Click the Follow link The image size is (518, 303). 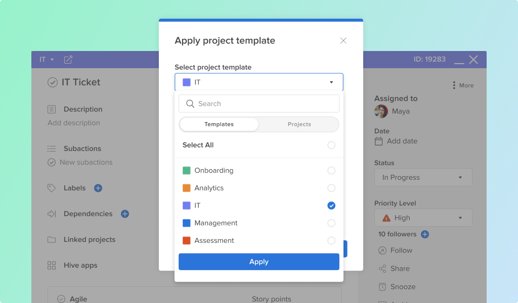401,250
